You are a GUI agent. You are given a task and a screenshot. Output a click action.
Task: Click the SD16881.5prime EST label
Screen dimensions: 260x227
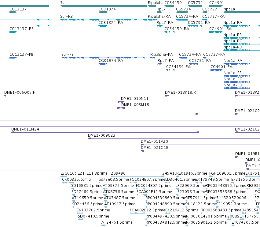(87, 186)
